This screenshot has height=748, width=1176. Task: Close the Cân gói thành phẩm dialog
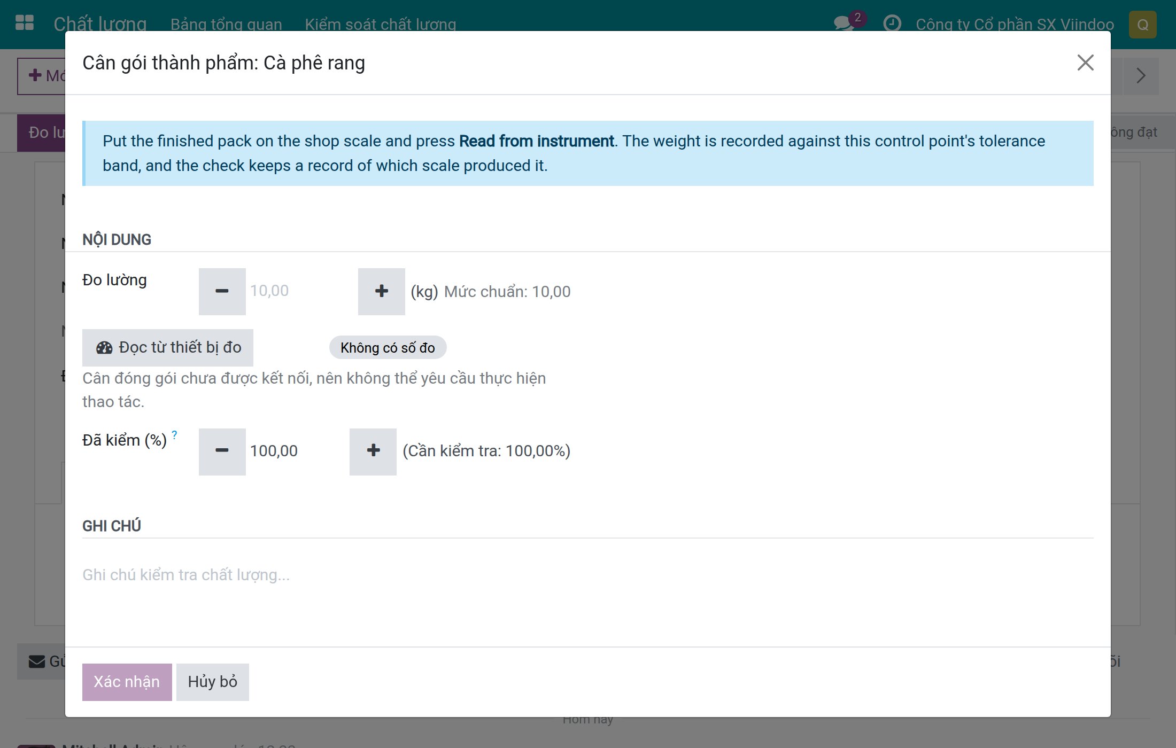[1085, 63]
